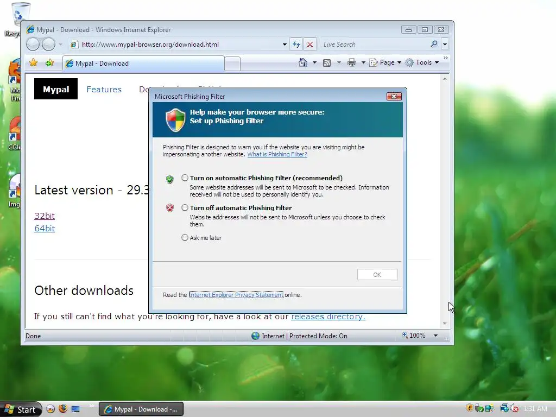Screen dimensions: 556x417
Task: Click the red shield icon beside Turn off
Action: [x=170, y=208]
